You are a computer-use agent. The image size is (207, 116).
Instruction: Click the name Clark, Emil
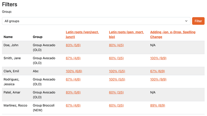pyautogui.click(x=11, y=71)
